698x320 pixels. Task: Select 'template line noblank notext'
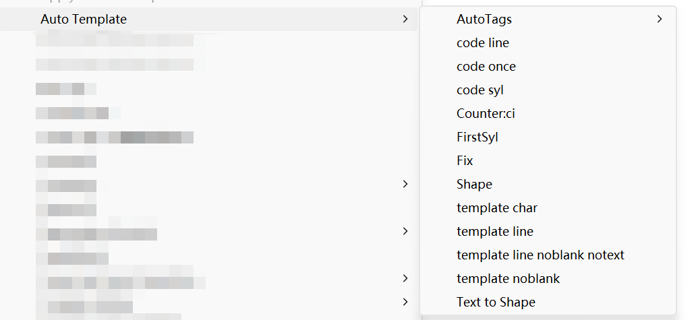tap(540, 255)
